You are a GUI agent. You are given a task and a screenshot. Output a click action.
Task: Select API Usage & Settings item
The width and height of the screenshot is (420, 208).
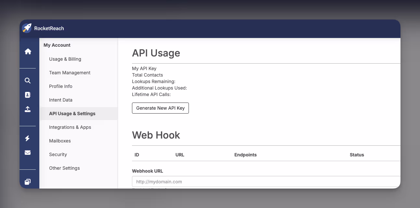click(78, 114)
